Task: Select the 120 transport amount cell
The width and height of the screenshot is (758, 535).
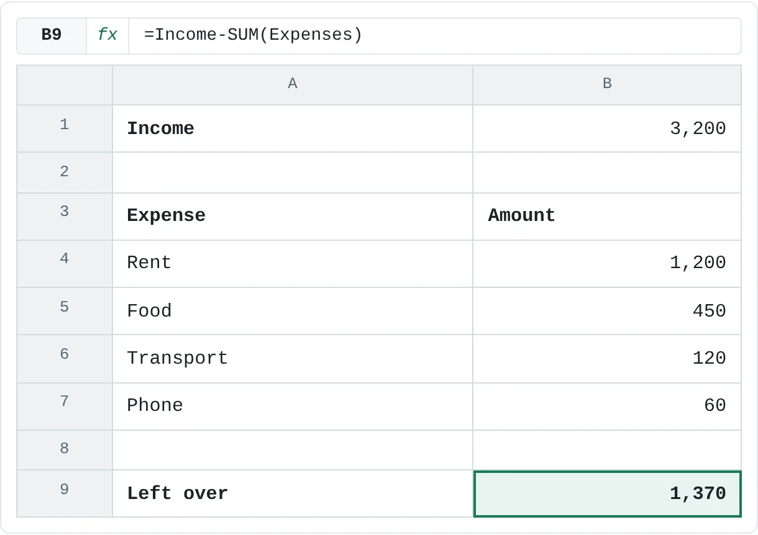Action: pyautogui.click(x=607, y=359)
